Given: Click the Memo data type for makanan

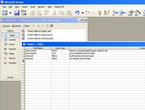Looking at the screenshot, I should point(60,56).
